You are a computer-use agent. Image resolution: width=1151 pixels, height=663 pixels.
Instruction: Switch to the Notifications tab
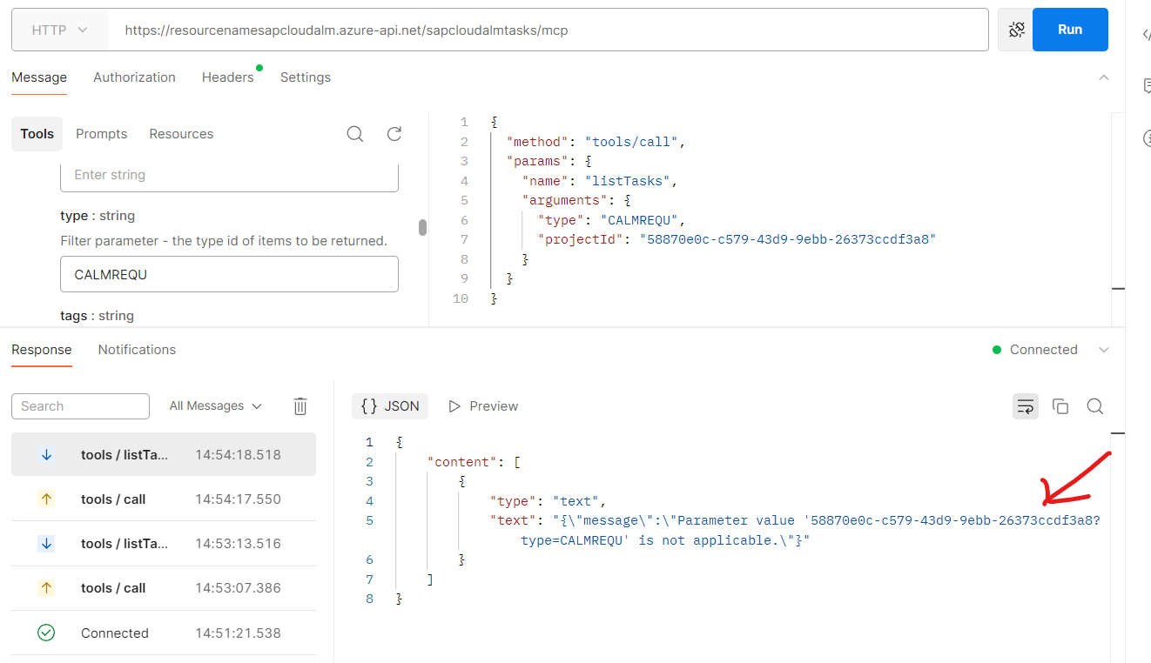[137, 349]
